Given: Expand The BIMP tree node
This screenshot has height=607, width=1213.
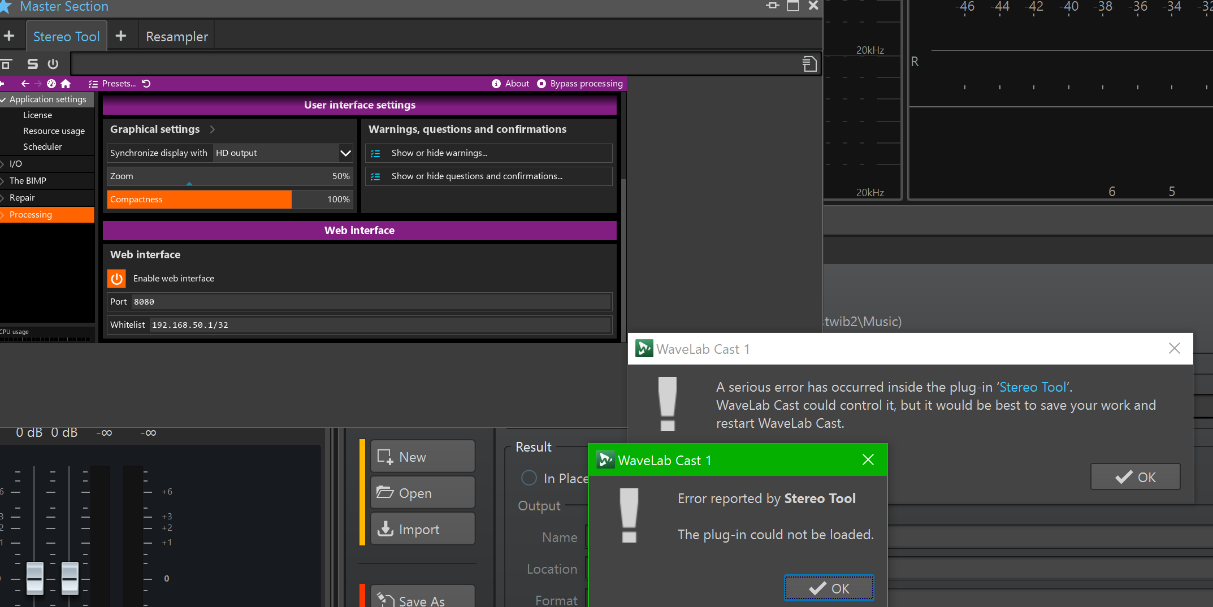Looking at the screenshot, I should tap(3, 181).
